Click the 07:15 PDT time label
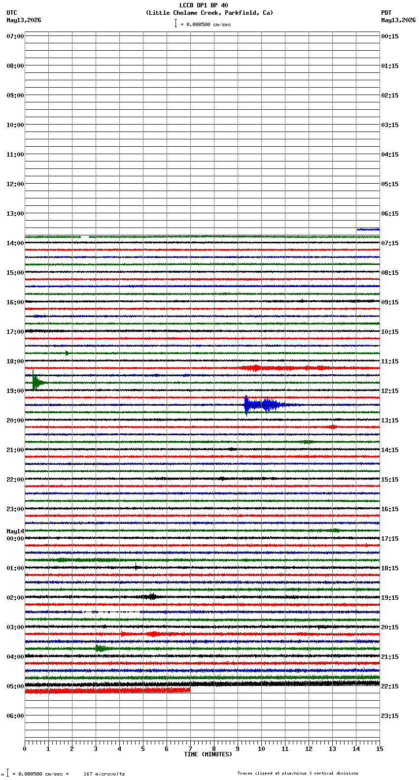Viewport: 419px width, 780px height. pyautogui.click(x=390, y=243)
